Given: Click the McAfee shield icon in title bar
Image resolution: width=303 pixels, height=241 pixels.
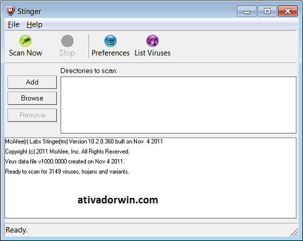Looking at the screenshot, I should pos(10,11).
